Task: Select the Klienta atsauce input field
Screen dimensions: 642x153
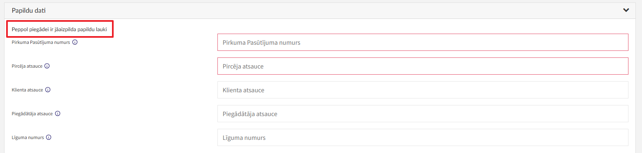Action: [x=423, y=90]
